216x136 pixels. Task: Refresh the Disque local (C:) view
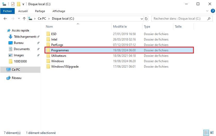146,19
